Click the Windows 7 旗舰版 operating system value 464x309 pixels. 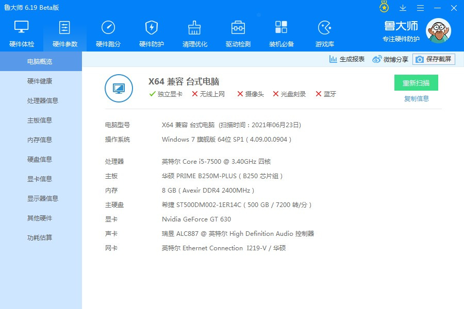point(227,139)
